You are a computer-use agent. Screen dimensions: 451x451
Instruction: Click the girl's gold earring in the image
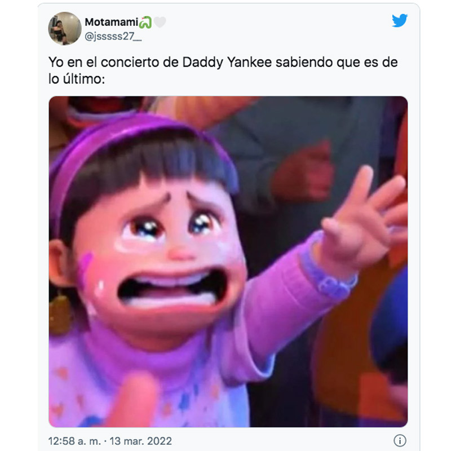pyautogui.click(x=60, y=313)
